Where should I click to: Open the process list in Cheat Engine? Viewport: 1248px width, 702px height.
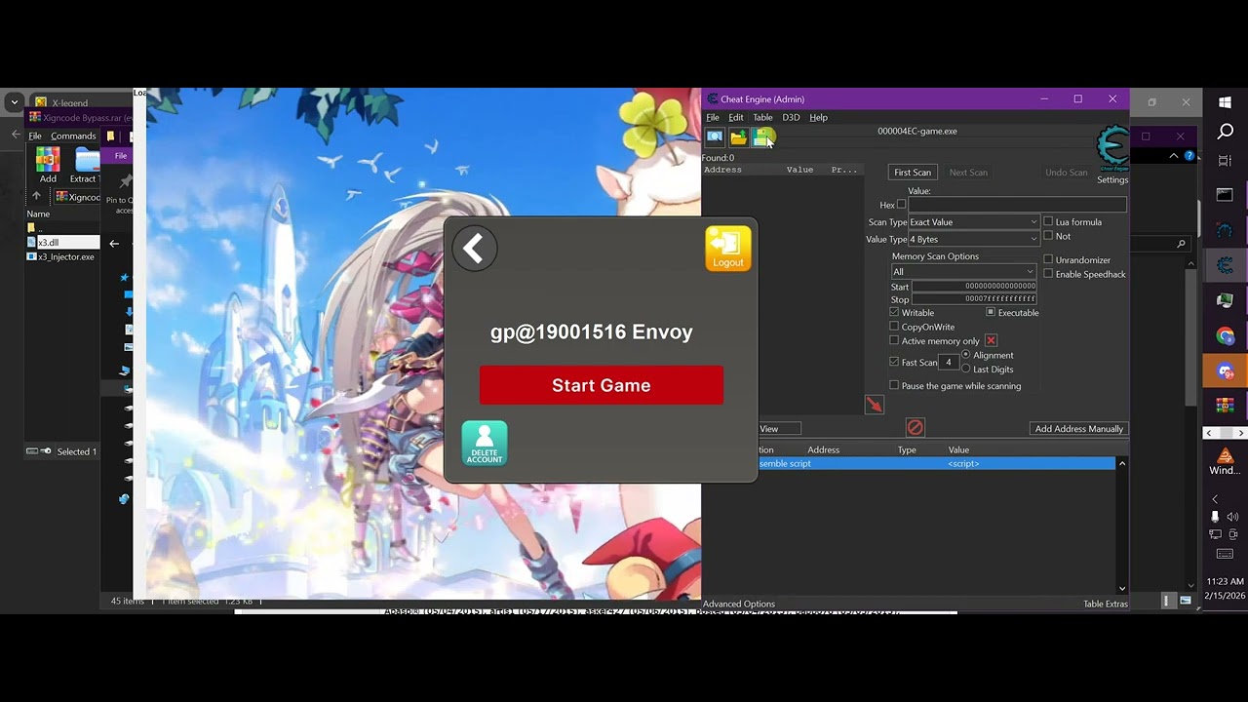click(715, 137)
